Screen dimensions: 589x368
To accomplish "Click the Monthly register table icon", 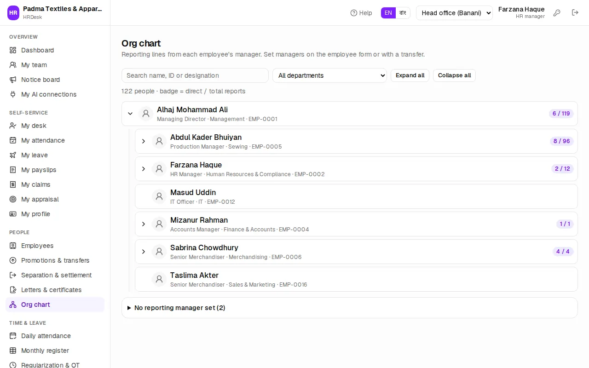I will 13,351.
